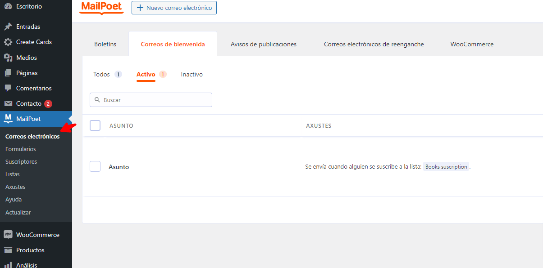Click Nuevo correo electrónico button
This screenshot has width=543, height=268.
click(x=174, y=8)
